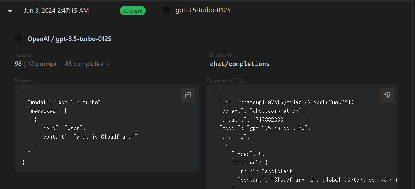Screen dimensions: 415x189
Task: Select the "choices": [ line in the response
Action: click(x=237, y=137)
